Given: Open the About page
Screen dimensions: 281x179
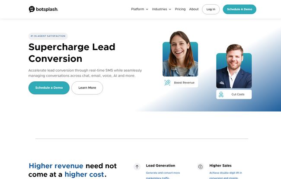Looking at the screenshot, I should point(194,9).
